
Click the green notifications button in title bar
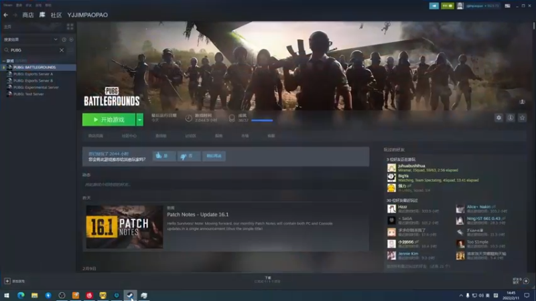[x=447, y=6]
